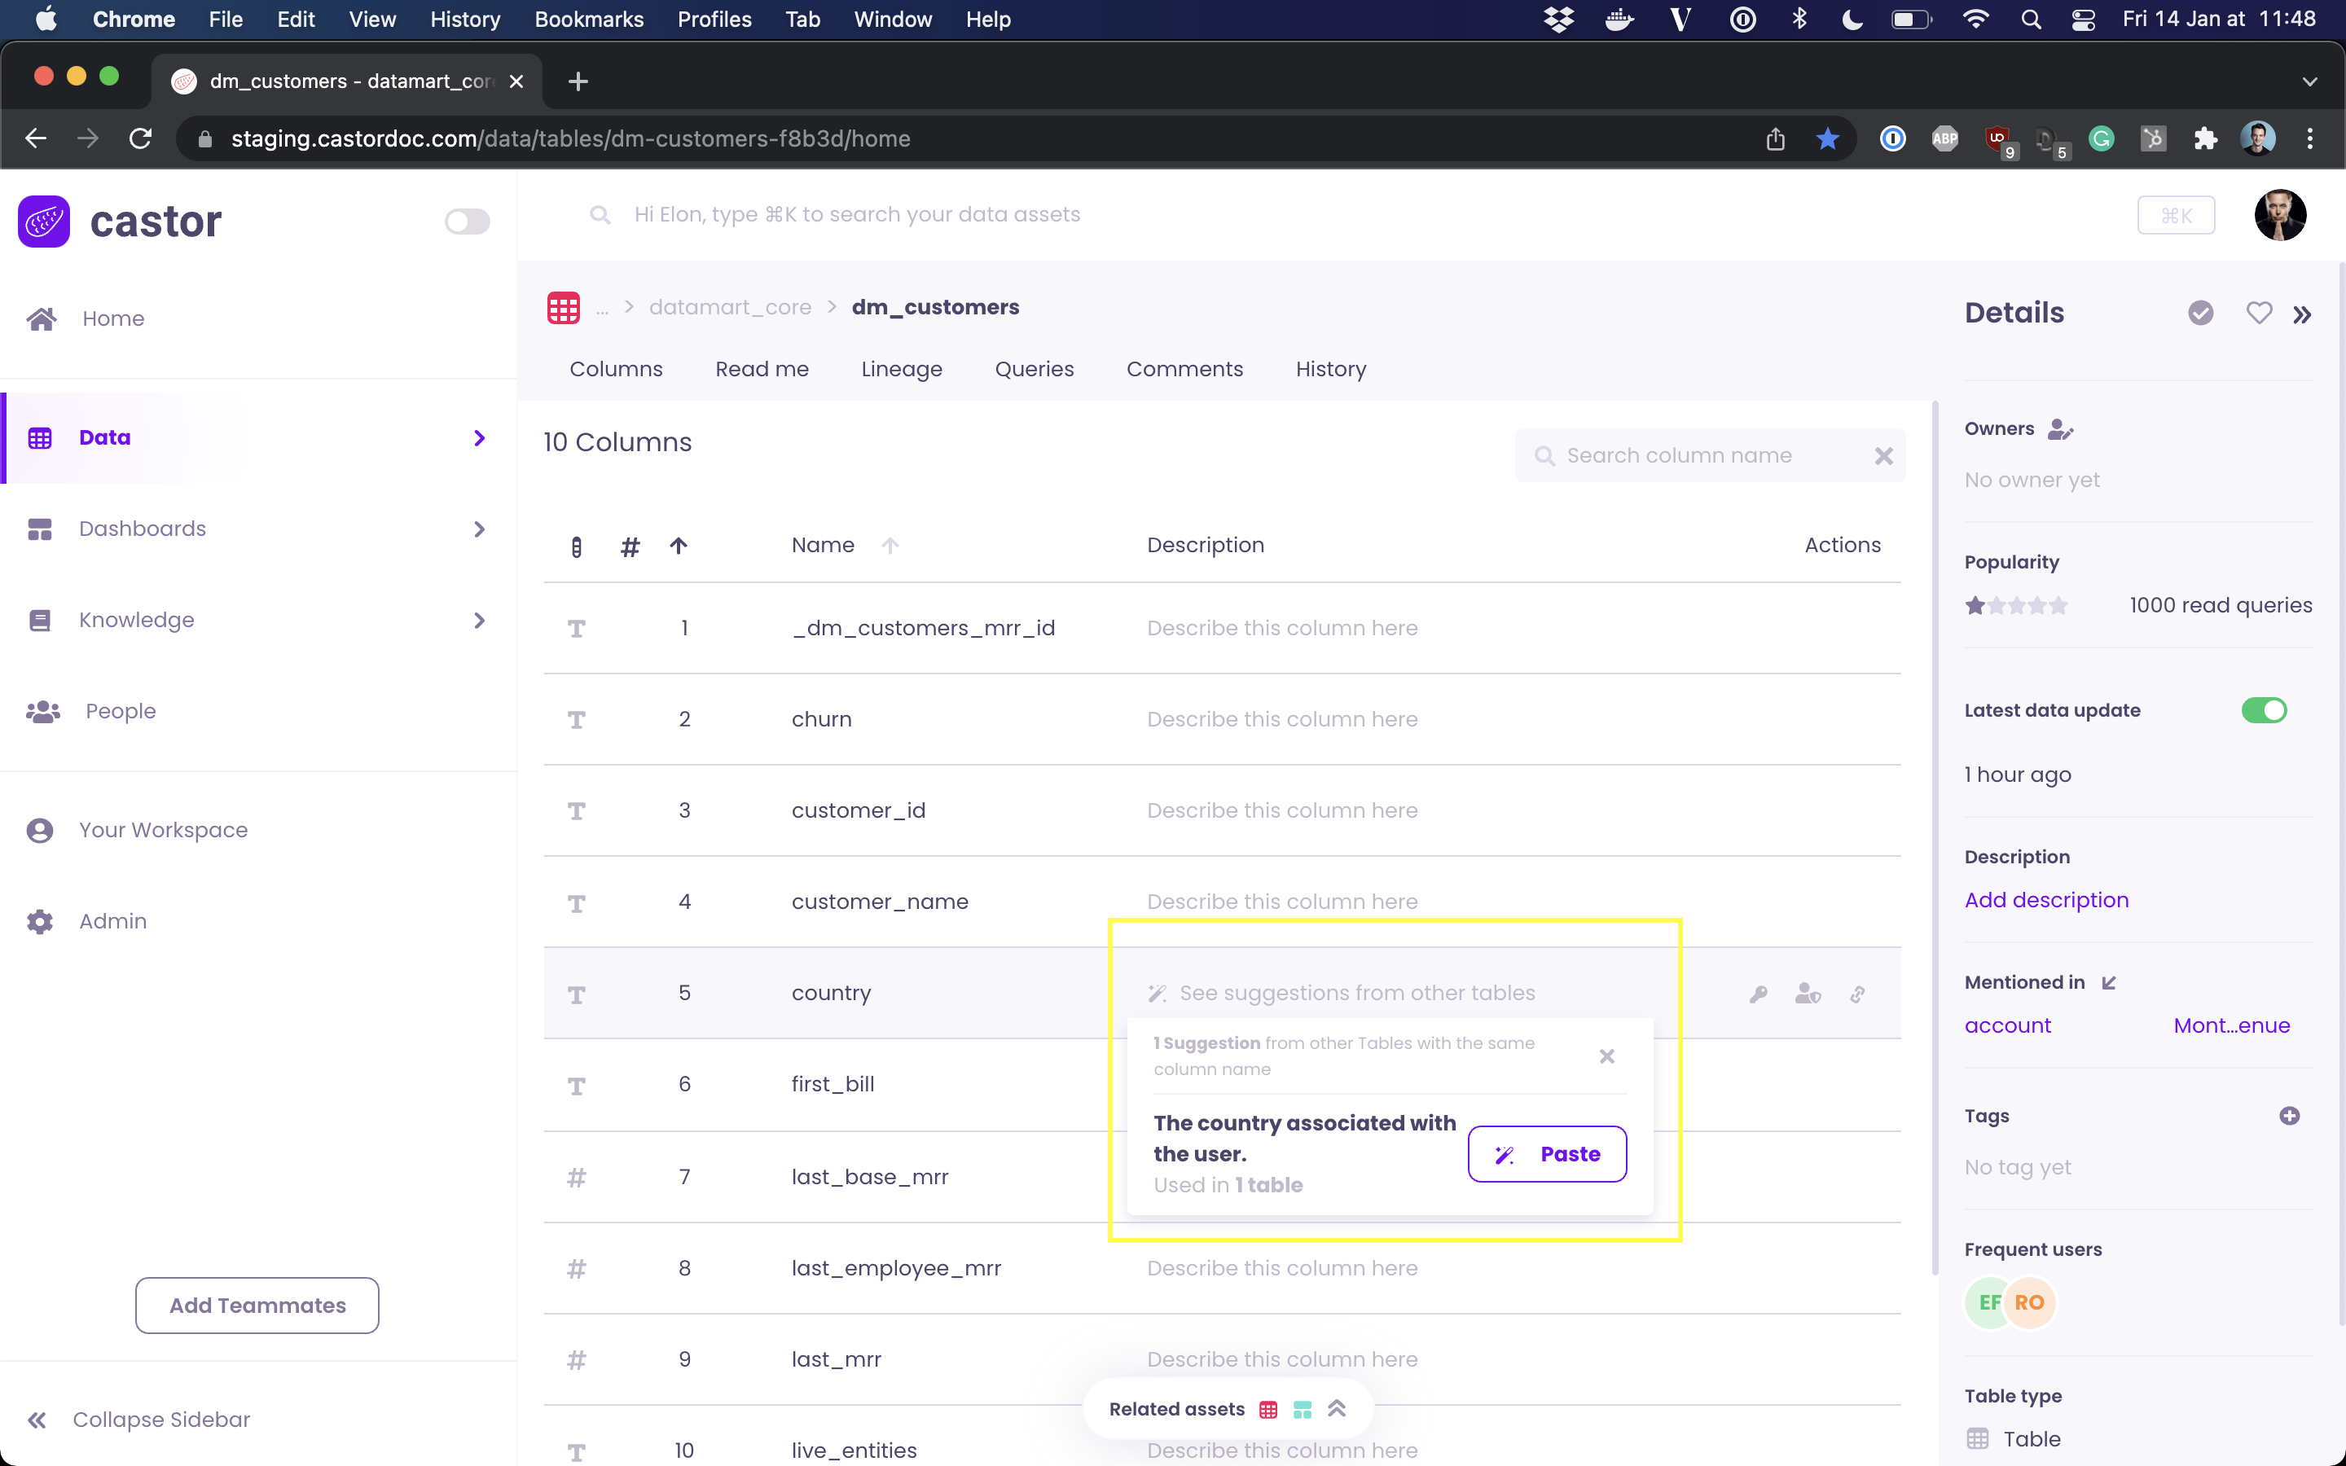Screen dimensions: 2346x1466
Task: Toggle the switch next to castor logo
Action: point(468,222)
